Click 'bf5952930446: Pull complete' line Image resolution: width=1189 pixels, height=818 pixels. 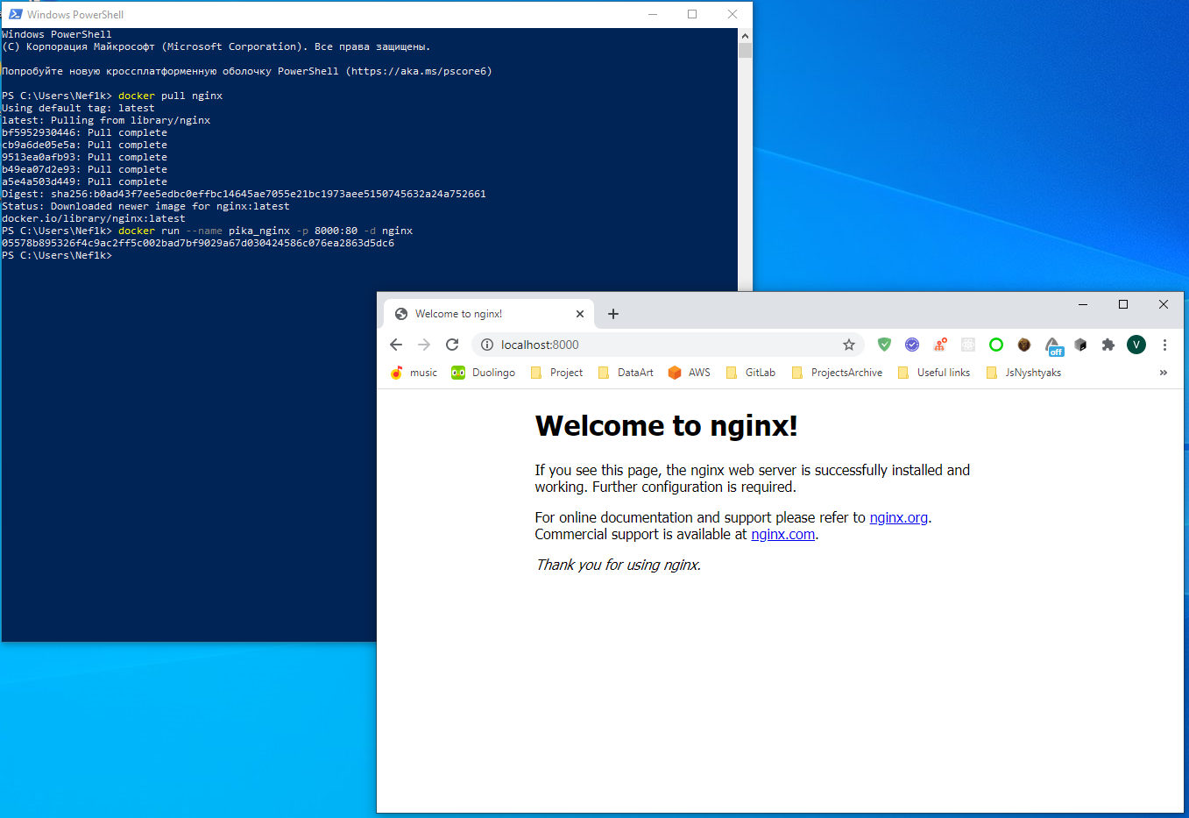pyautogui.click(x=84, y=132)
